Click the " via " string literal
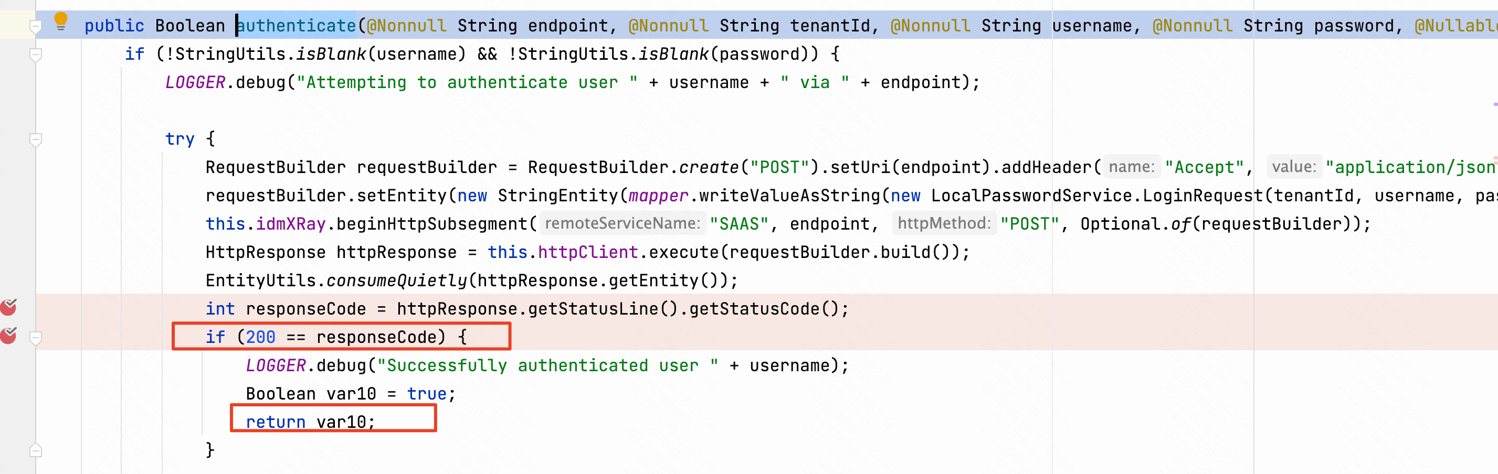1498x474 pixels. tap(815, 82)
